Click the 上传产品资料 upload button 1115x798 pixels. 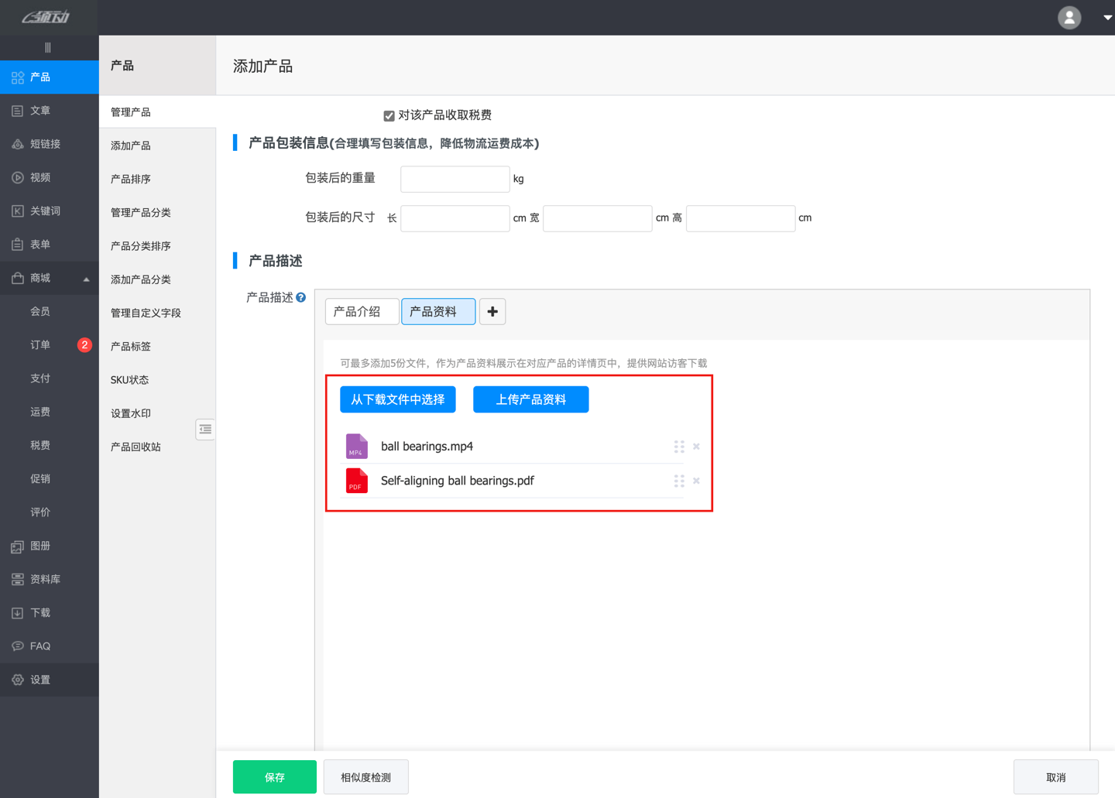click(x=530, y=399)
